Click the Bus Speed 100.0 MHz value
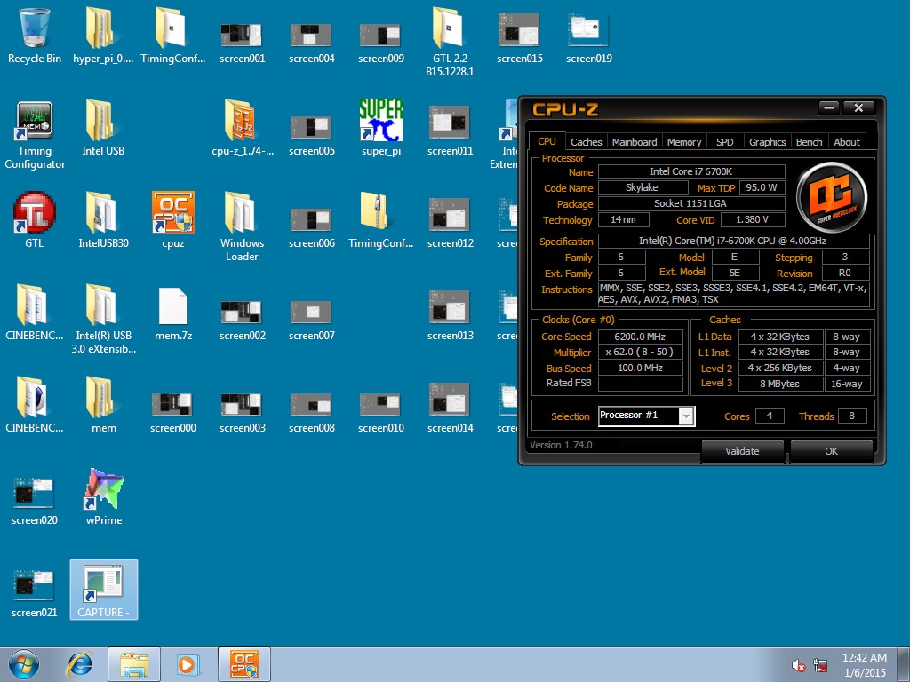910x682 pixels. 640,368
